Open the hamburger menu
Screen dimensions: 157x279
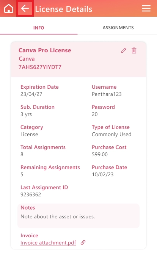[146, 8]
